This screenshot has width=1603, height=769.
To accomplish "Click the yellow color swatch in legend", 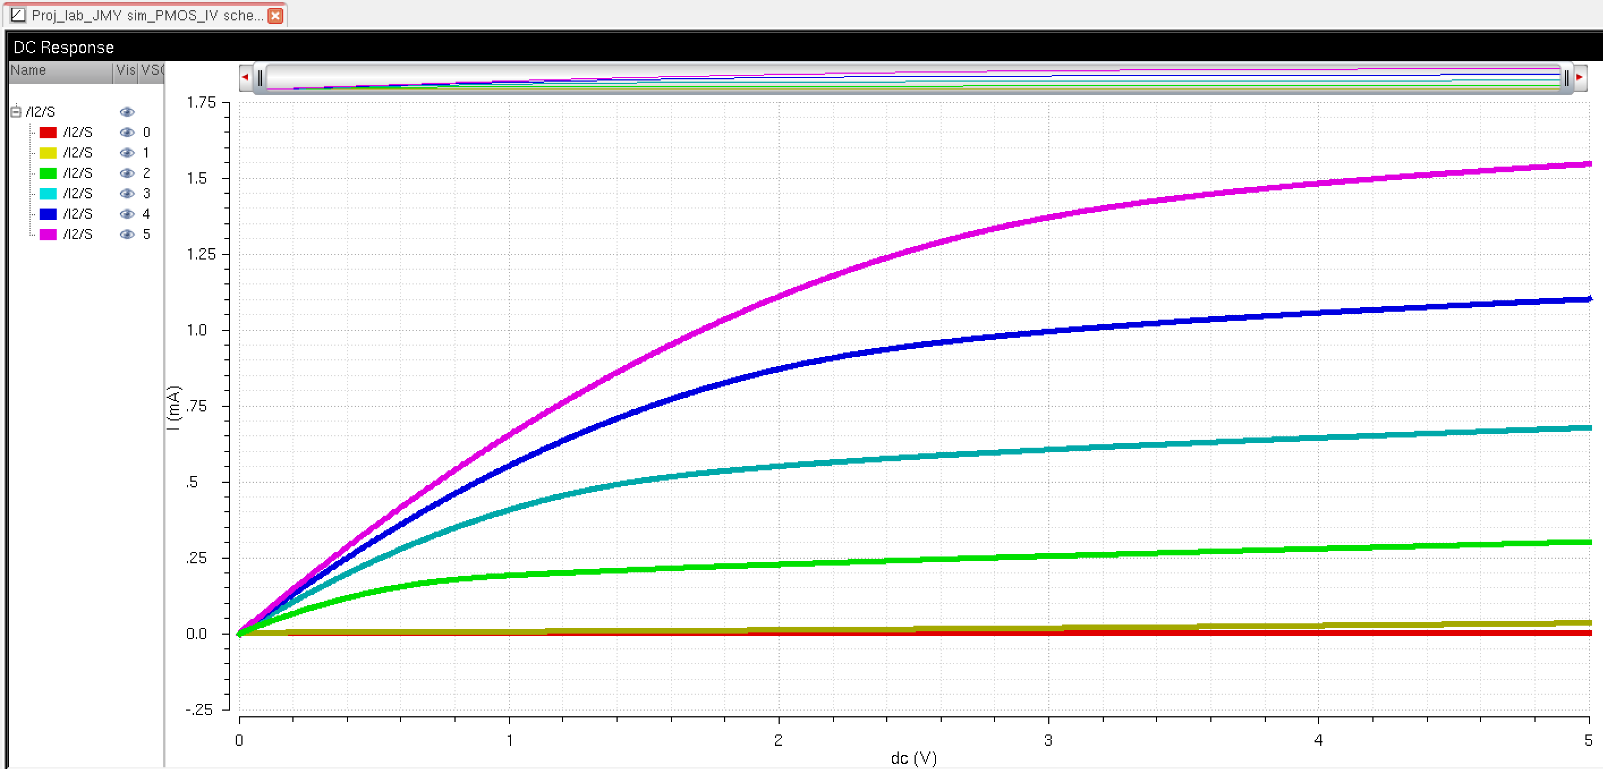I will (48, 153).
